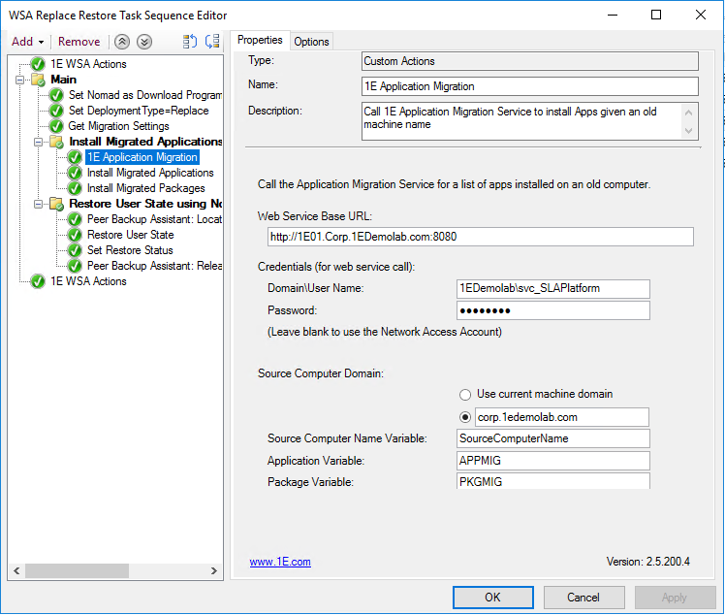725x615 pixels.
Task: Click check icon beside Set Nomad as Download Program
Action: [56, 95]
